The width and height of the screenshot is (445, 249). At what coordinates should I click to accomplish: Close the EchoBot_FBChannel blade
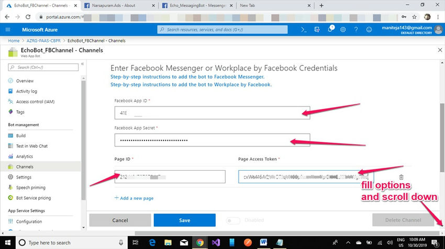[440, 50]
